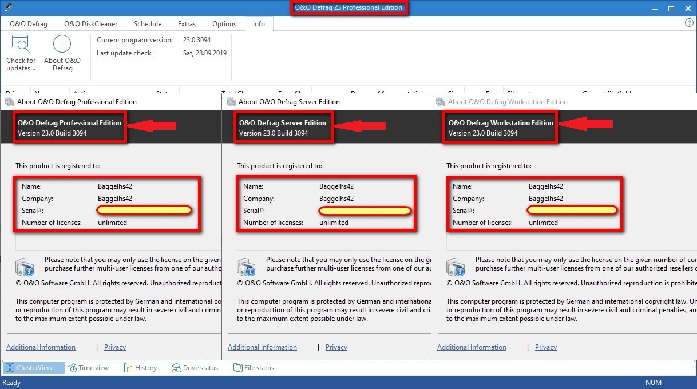This screenshot has width=697, height=389.
Task: Maximize the O&O Defrag window
Action: [671, 8]
